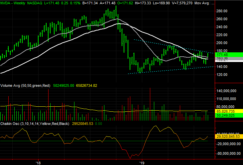
Task: Click the 120.00 price axis label
Action: (222, 75)
